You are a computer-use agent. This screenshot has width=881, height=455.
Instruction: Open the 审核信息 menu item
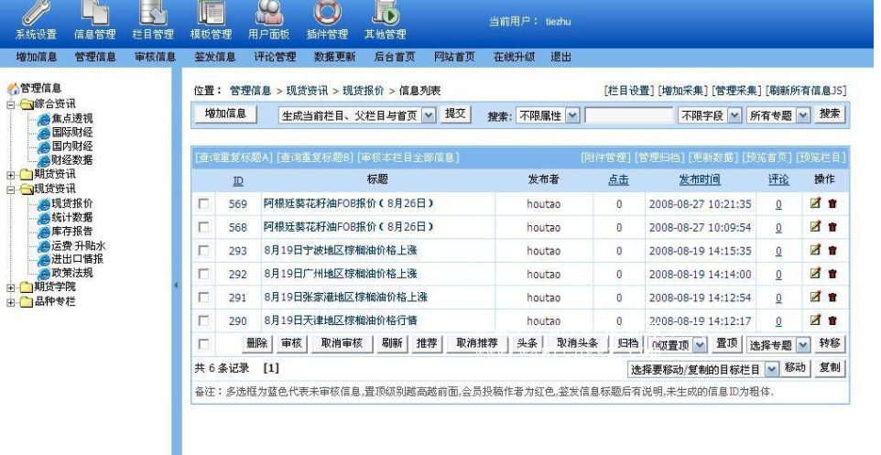[x=155, y=57]
